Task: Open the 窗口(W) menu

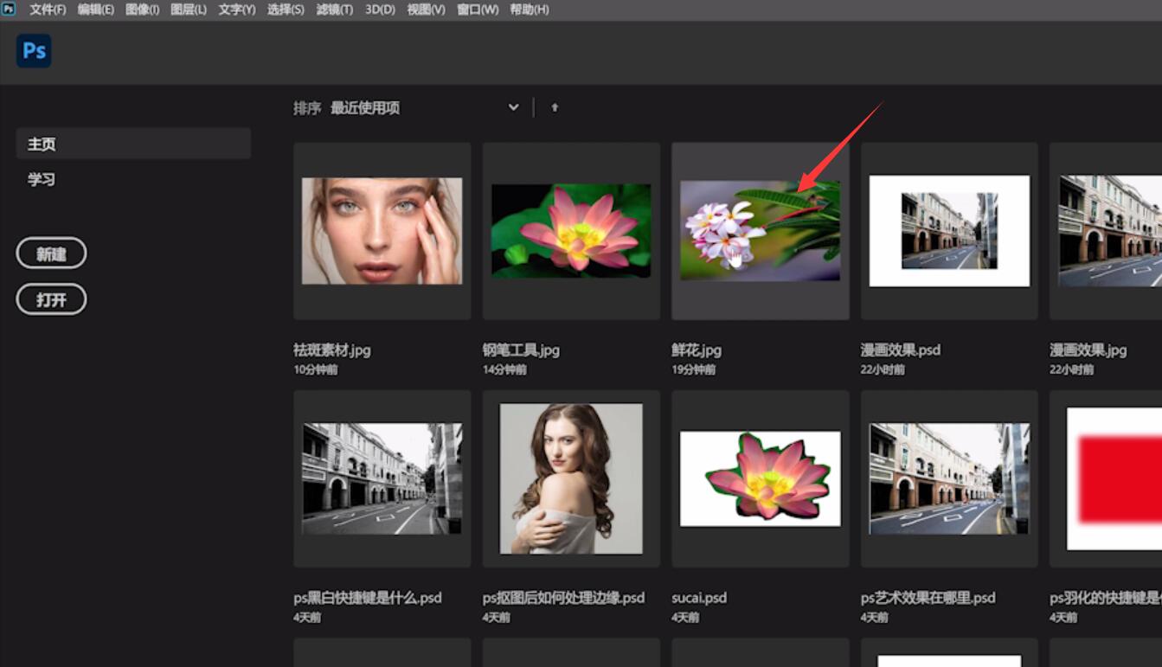Action: [x=478, y=10]
